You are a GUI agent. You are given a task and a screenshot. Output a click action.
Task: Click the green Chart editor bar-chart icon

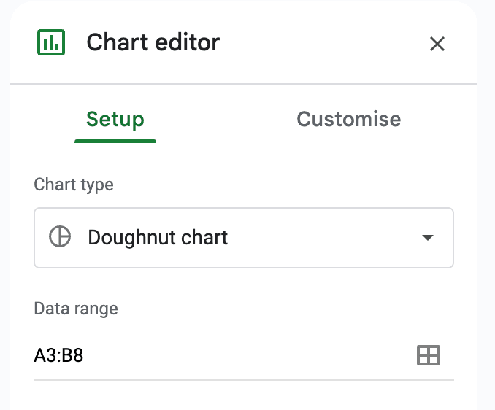[x=50, y=42]
